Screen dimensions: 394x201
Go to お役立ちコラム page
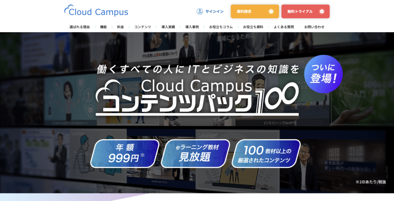[221, 27]
